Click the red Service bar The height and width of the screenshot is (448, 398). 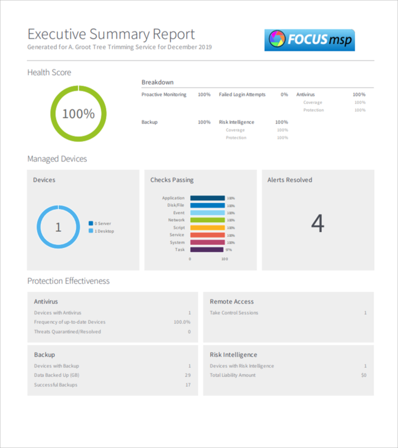point(207,235)
